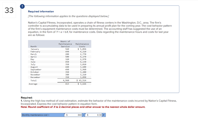Click the intercept input showing 844
Image resolution: width=198 pixels, height=121 pixels.
click(73, 115)
